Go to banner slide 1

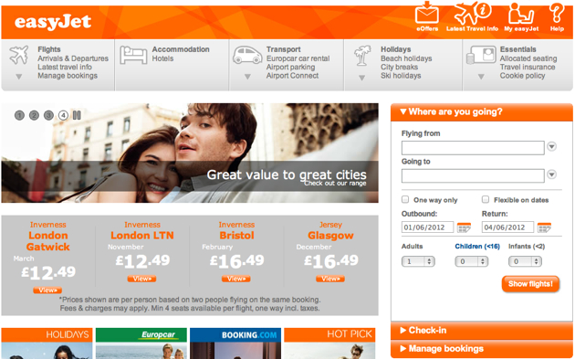[x=19, y=115]
